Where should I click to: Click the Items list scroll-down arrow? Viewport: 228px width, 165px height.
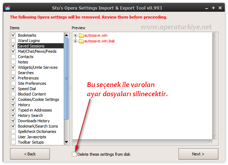click(x=66, y=142)
